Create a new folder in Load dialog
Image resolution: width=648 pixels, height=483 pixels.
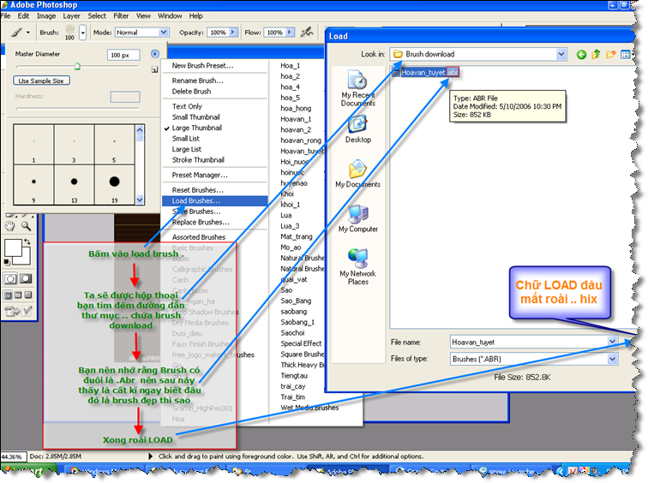(610, 54)
